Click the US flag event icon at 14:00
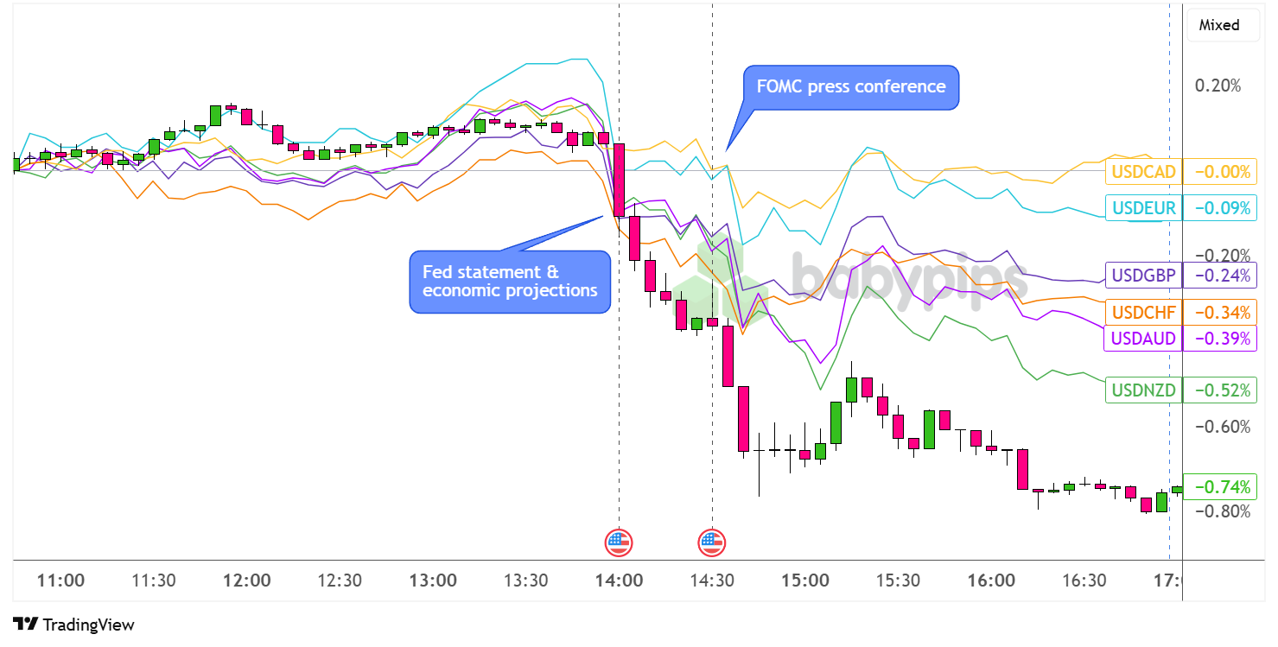Screen dimensions: 1278x647 click(x=617, y=542)
